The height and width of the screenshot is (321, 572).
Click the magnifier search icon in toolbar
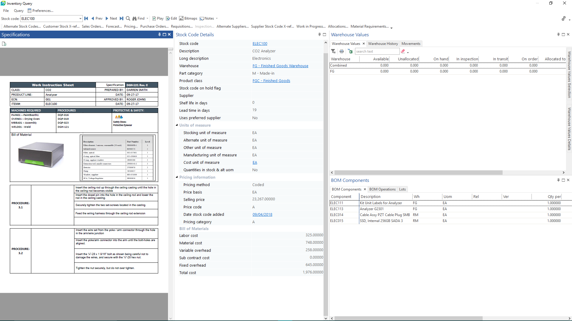pyautogui.click(x=128, y=18)
